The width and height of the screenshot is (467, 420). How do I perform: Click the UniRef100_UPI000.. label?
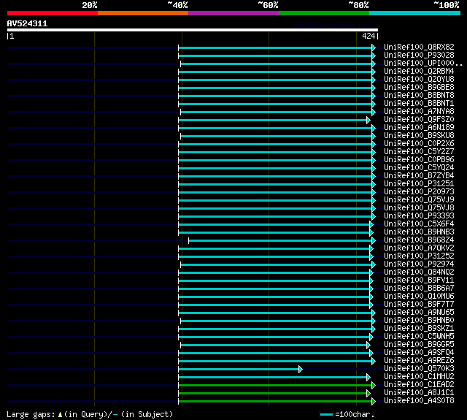pyautogui.click(x=423, y=64)
